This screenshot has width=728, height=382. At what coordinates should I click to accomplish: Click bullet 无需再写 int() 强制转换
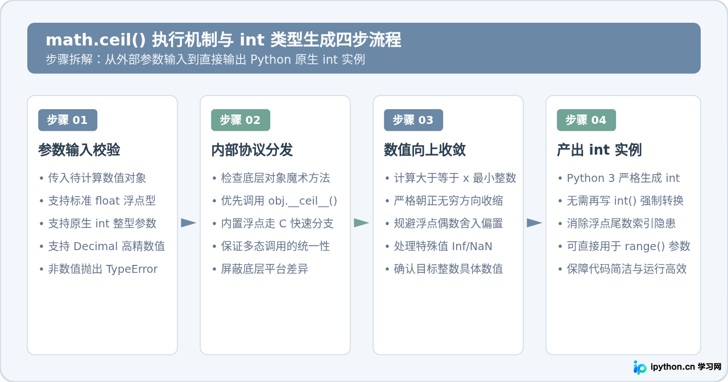coord(621,201)
